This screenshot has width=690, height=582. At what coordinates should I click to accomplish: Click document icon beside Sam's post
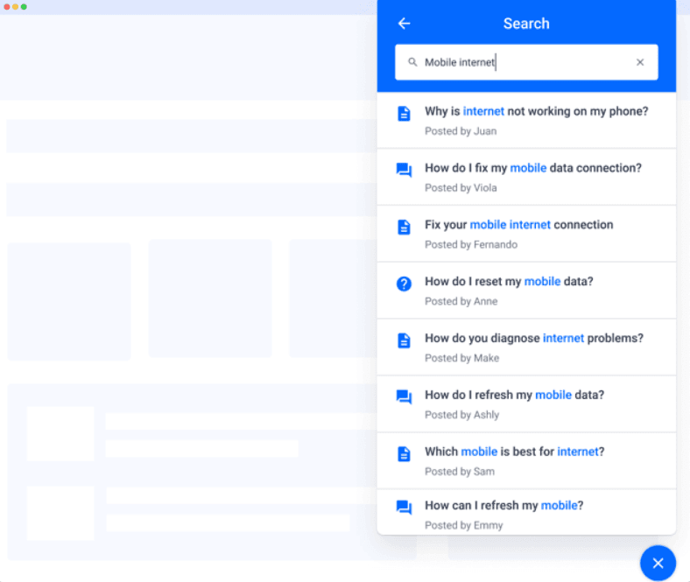coord(404,454)
